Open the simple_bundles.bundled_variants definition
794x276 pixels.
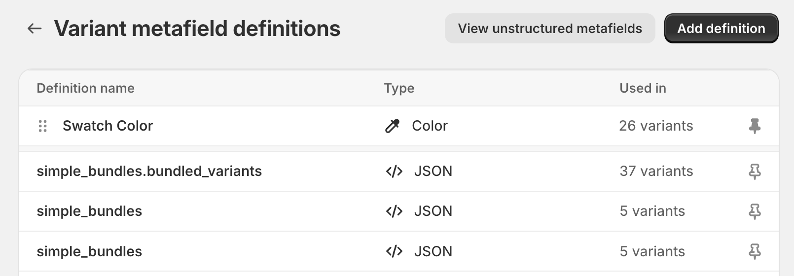point(149,172)
